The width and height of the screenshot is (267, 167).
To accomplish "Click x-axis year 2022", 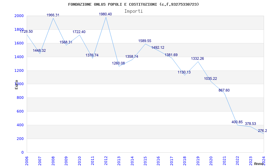I will [237, 161].
